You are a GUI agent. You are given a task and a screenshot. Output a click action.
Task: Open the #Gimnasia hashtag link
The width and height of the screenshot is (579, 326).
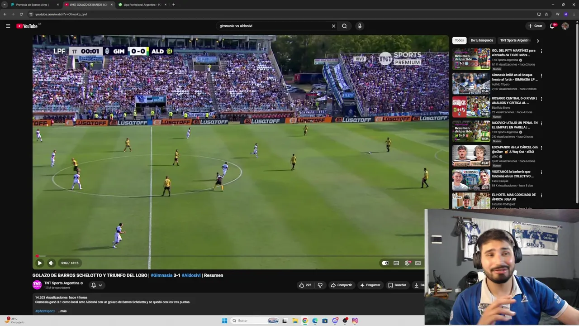point(161,275)
